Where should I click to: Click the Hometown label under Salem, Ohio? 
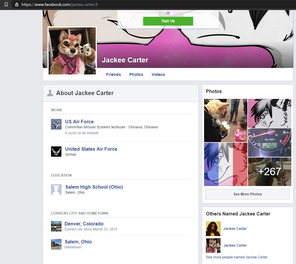point(73,247)
